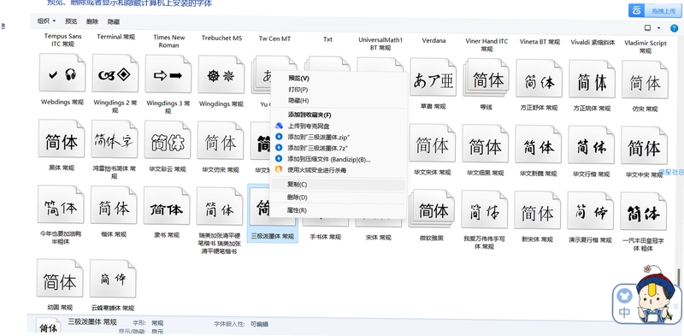Click 删除 in the toolbar
Viewport: 684px width, 336px height.
[92, 21]
